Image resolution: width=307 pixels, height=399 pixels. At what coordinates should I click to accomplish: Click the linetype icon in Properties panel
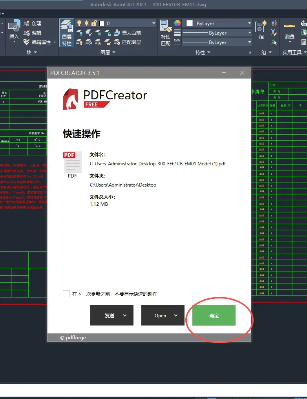click(x=177, y=42)
